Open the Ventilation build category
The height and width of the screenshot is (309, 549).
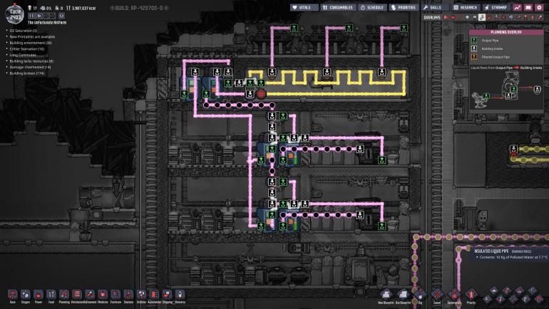[77, 295]
